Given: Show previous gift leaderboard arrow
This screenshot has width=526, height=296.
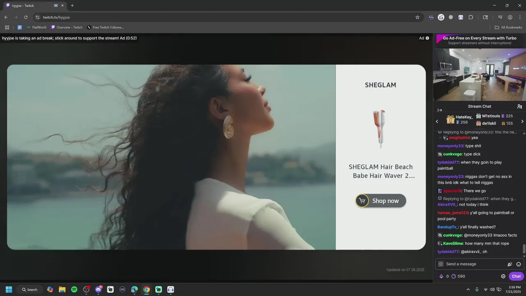Looking at the screenshot, I should (437, 121).
